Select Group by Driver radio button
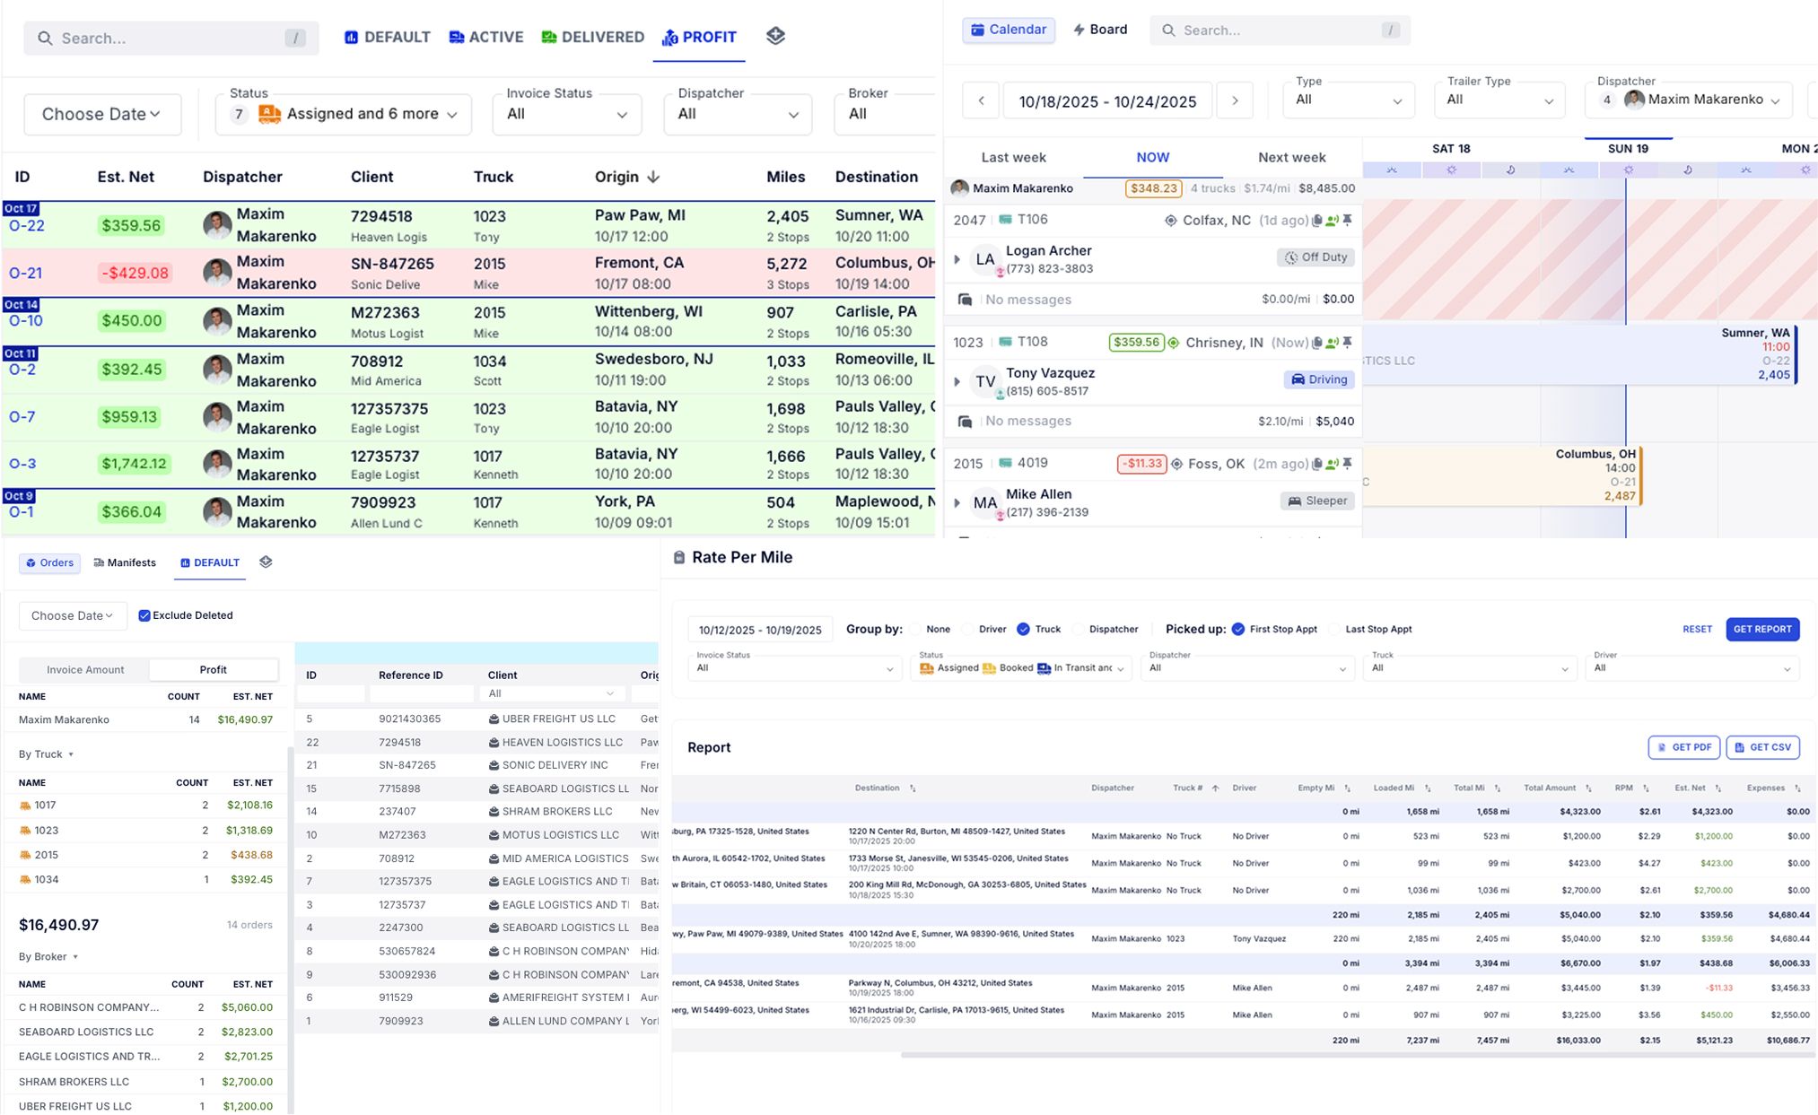1818x1115 pixels. [968, 630]
